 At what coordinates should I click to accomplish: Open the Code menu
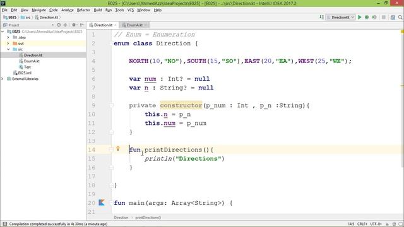coord(53,10)
